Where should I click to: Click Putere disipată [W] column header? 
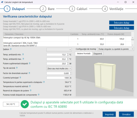pyautogui.click(x=116, y=34)
